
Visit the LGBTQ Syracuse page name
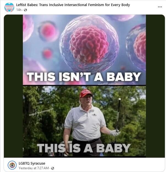coord(32,163)
